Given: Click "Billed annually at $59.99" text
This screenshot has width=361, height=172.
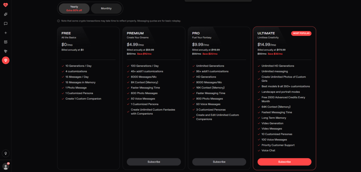Looking at the screenshot, I should pos(140,50).
